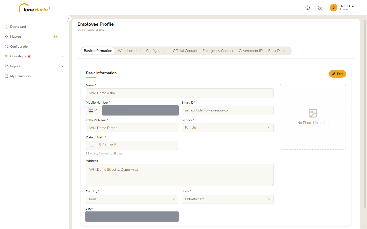Click the Masters grid icon

click(x=6, y=37)
